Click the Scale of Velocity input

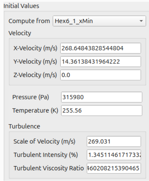[114, 141]
